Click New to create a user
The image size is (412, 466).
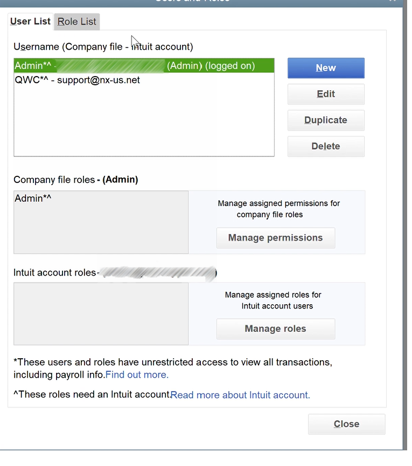325,68
